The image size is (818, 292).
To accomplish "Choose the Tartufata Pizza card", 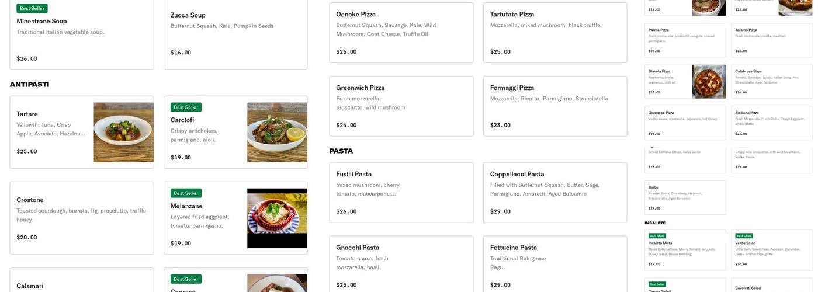I will coord(555,33).
